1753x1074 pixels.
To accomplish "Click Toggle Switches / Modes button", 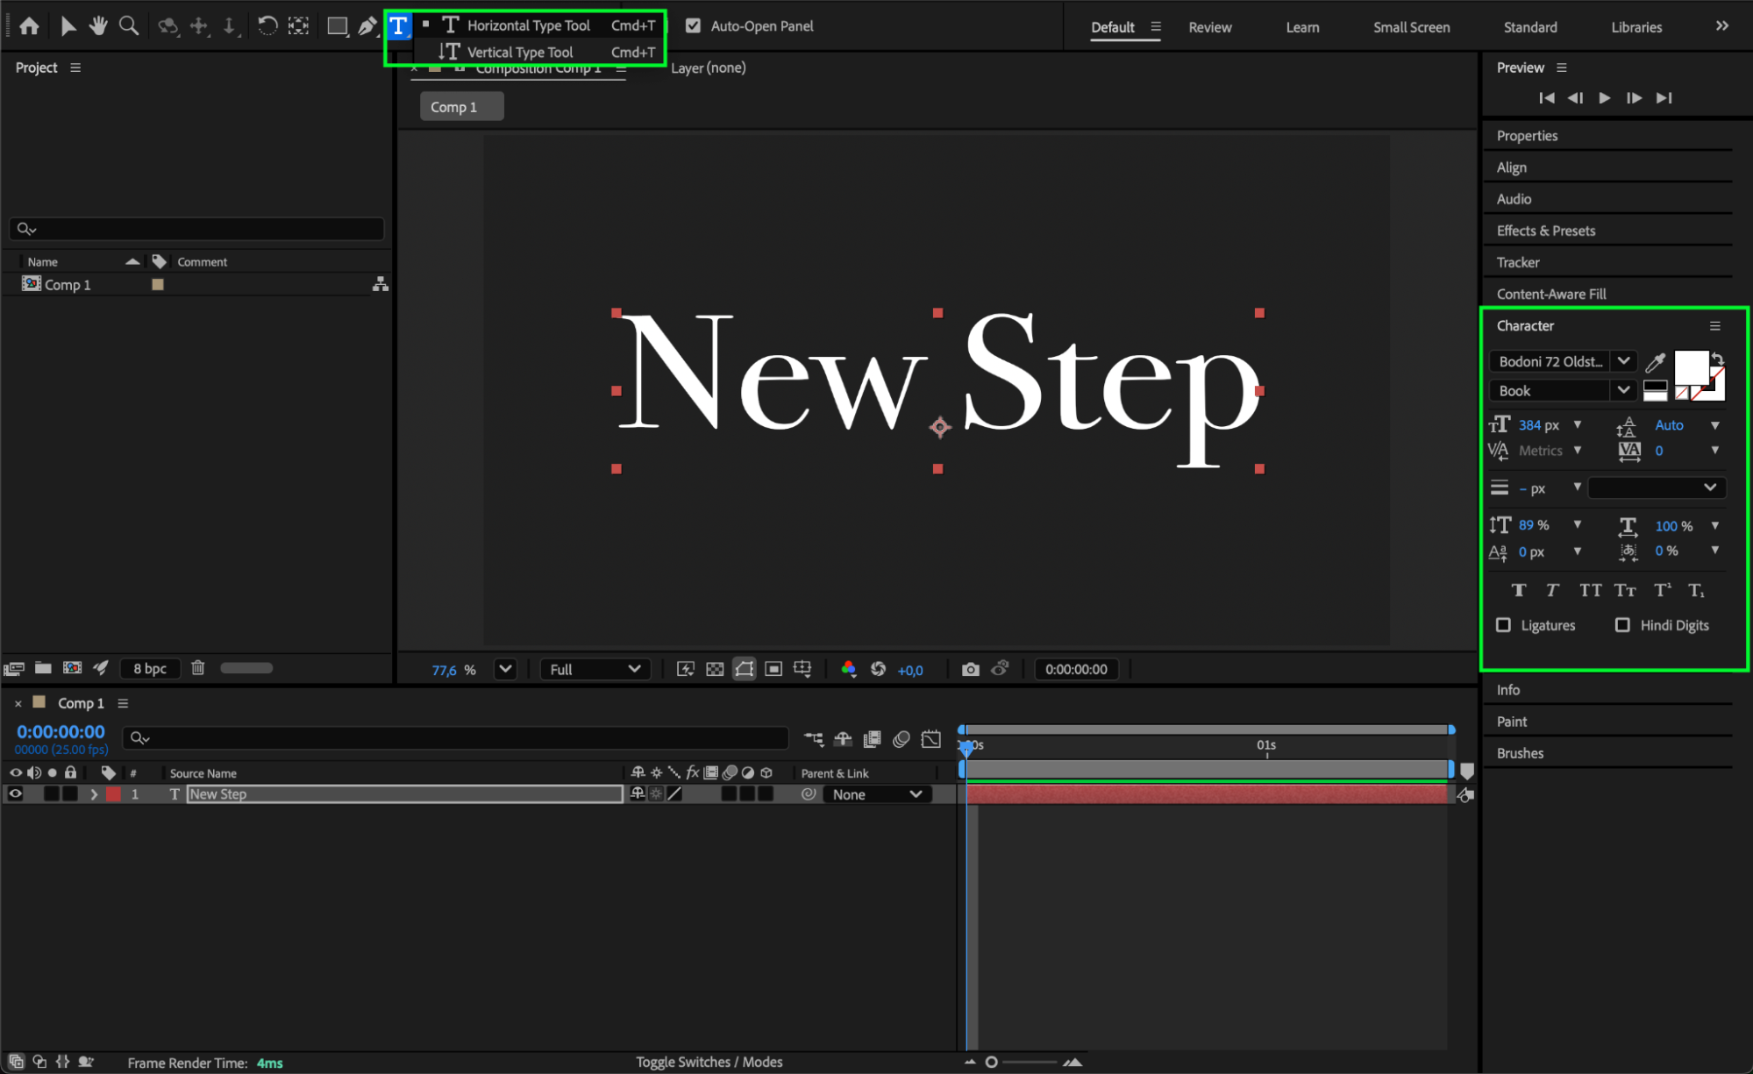I will pyautogui.click(x=709, y=1062).
